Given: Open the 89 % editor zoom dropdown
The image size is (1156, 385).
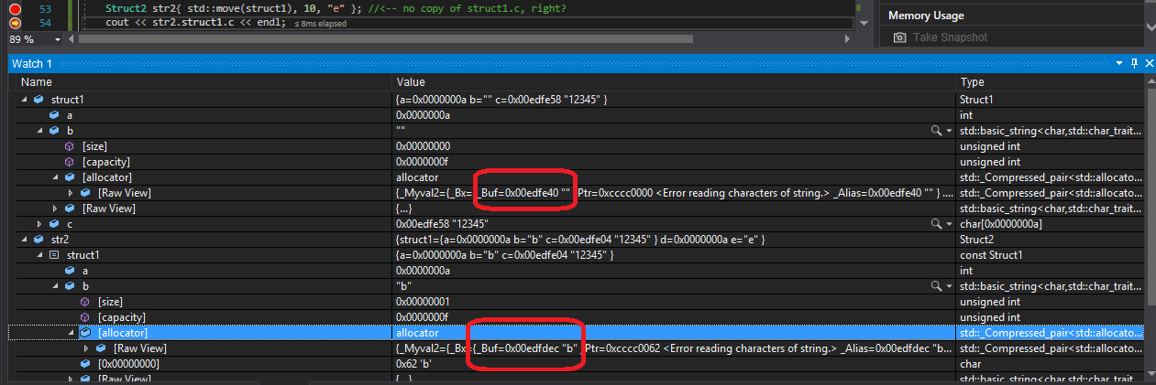Looking at the screenshot, I should pyautogui.click(x=59, y=40).
